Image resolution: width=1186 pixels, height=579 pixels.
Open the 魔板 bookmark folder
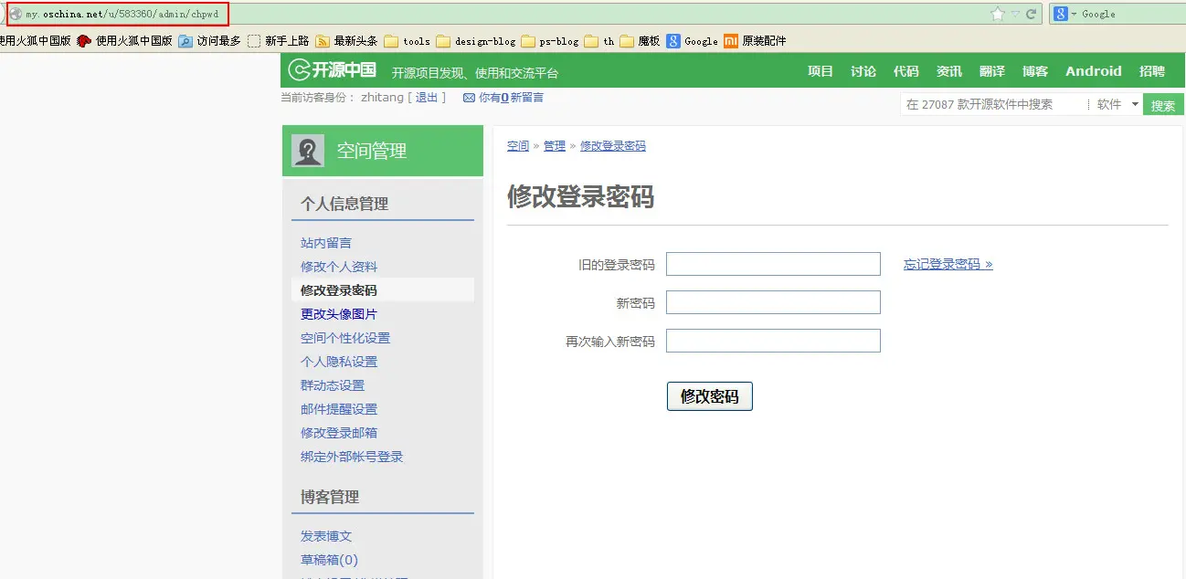coord(640,41)
